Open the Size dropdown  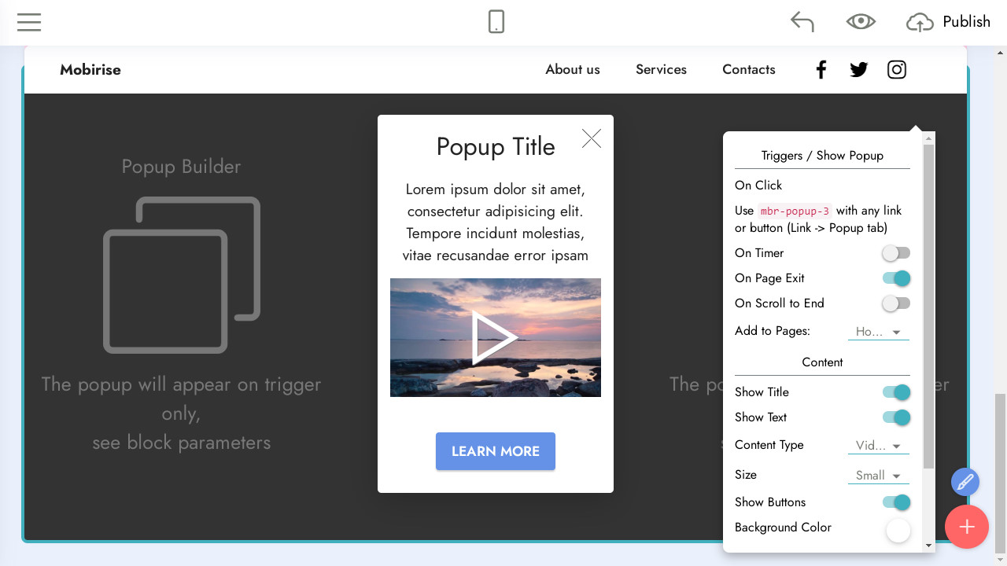click(878, 476)
